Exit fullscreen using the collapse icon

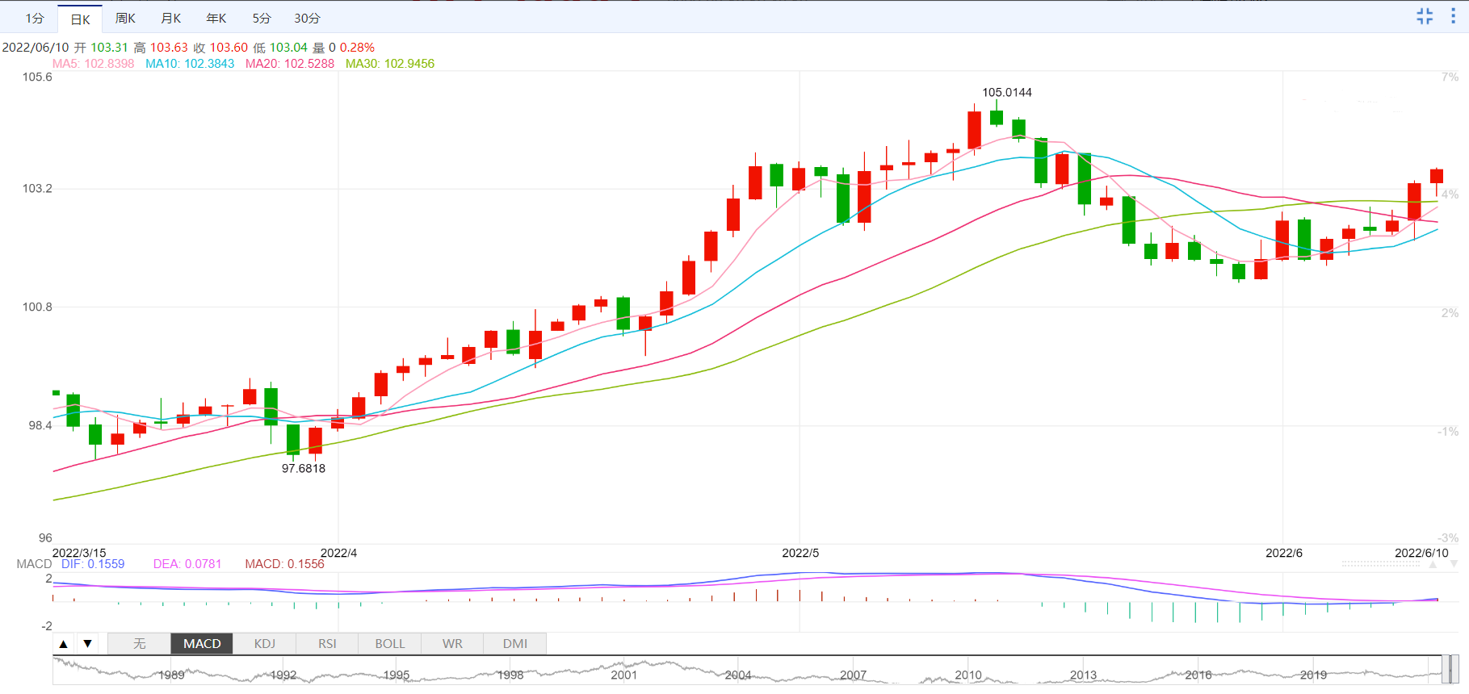[1425, 16]
